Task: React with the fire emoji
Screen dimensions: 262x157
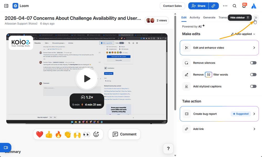Action: coord(58,134)
